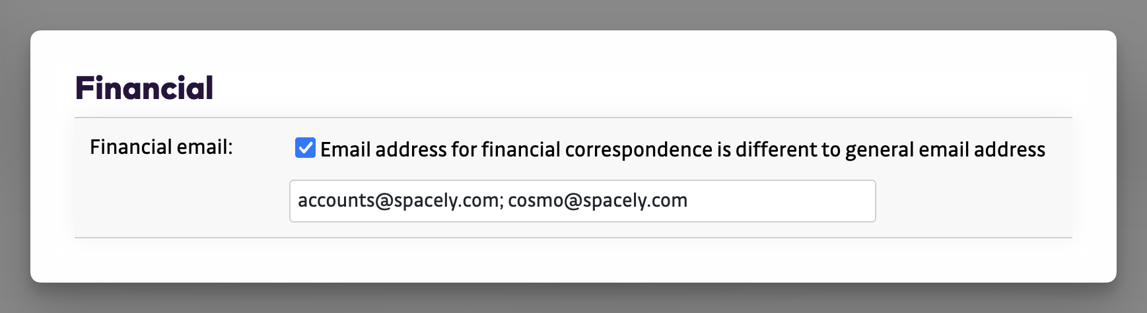Click the blank space after cosmo@spacely.com
The width and height of the screenshot is (1147, 313).
[x=779, y=201]
